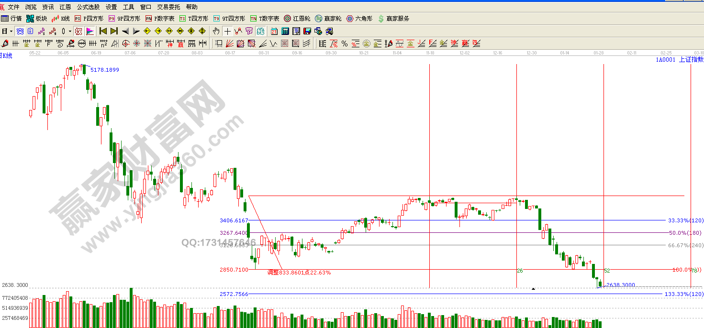The image size is (704, 328).
Task: Click the red floppy save icon
Action: pos(307,31)
